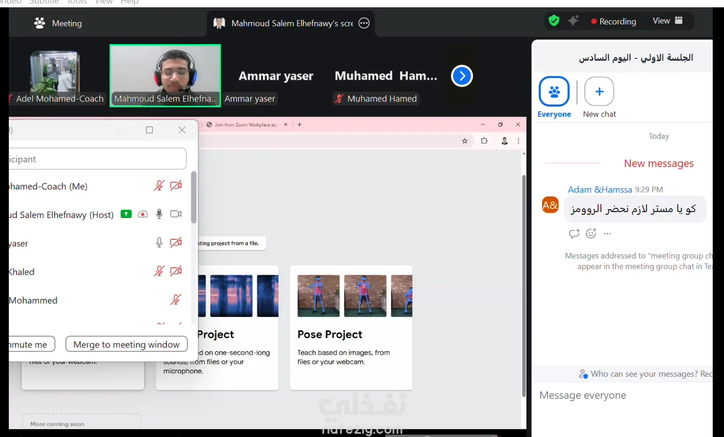Viewport: 724px width, 437px height.
Task: Click host's cloud recording icon
Action: [x=143, y=214]
